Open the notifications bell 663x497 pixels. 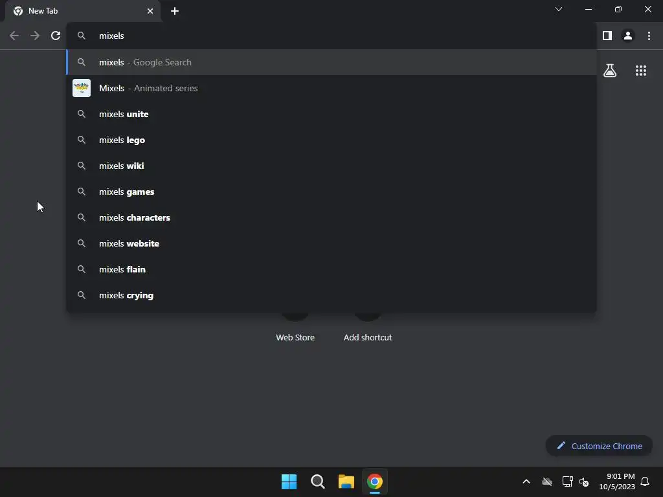pyautogui.click(x=645, y=481)
